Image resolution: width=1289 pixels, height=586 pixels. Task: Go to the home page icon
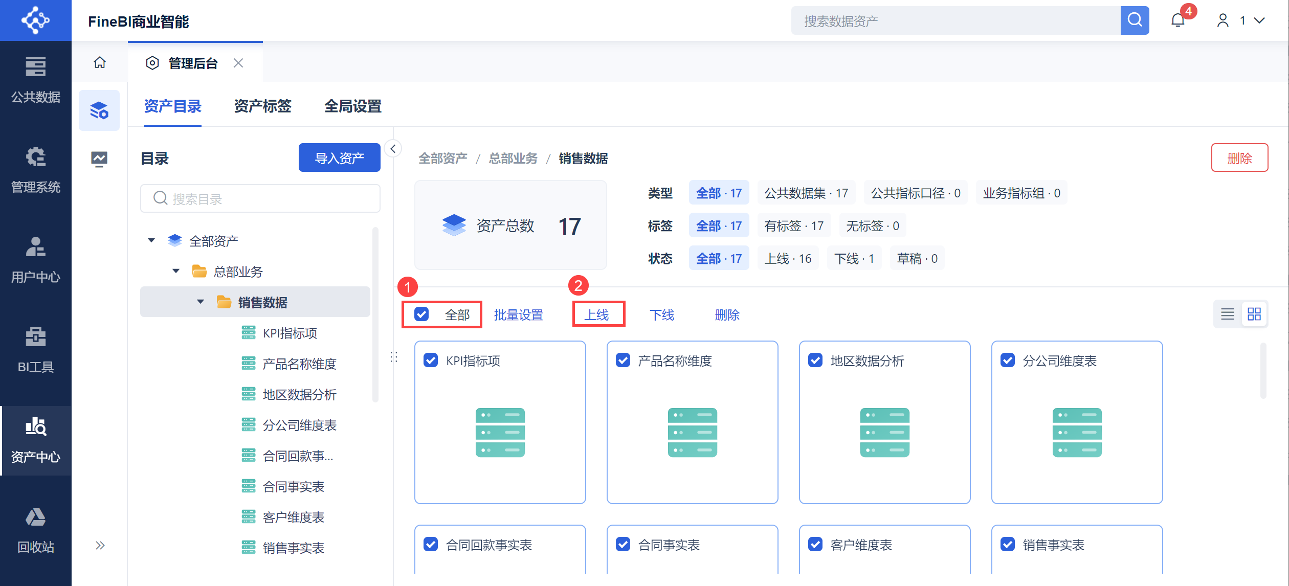(100, 62)
